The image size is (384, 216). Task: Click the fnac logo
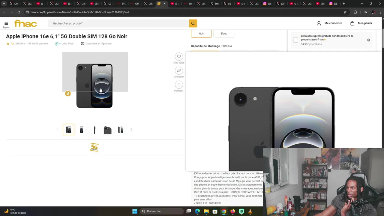[25, 23]
